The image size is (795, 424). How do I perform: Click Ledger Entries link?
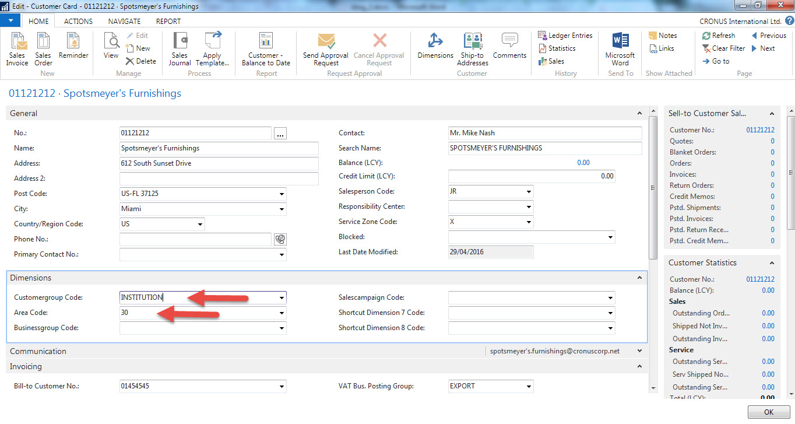(x=564, y=35)
